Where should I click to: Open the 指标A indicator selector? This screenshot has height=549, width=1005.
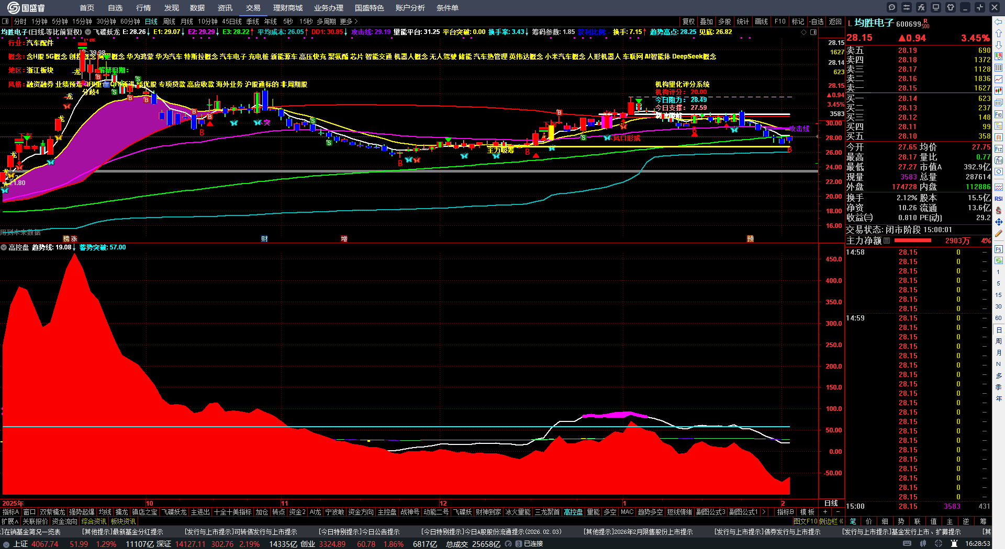tap(10, 512)
